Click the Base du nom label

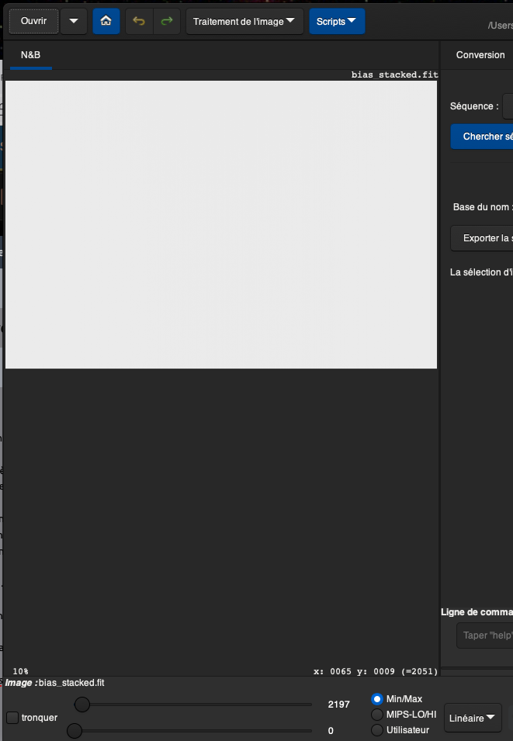point(482,207)
